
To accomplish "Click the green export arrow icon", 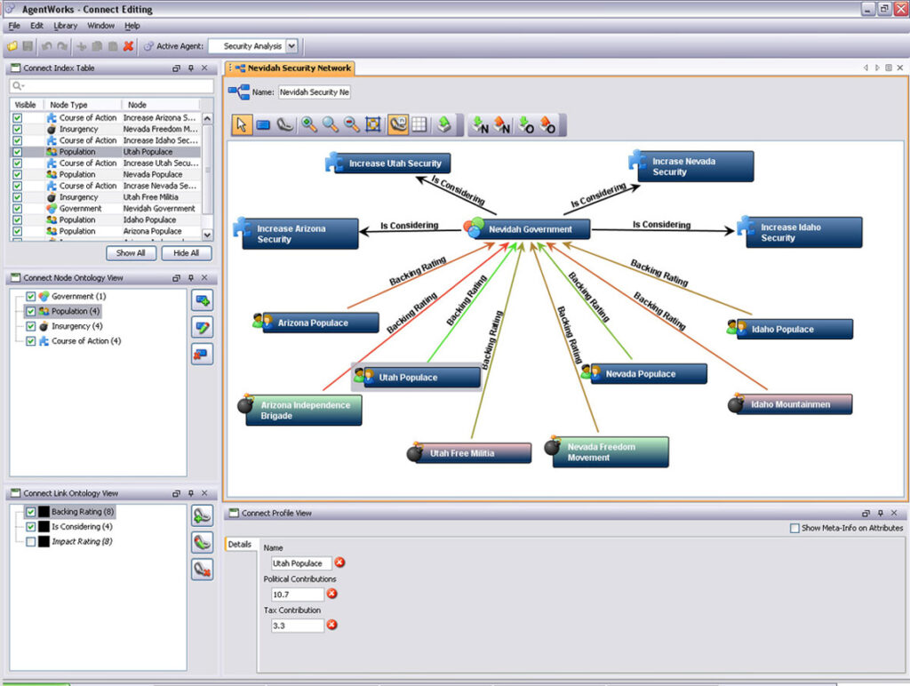I will (444, 124).
